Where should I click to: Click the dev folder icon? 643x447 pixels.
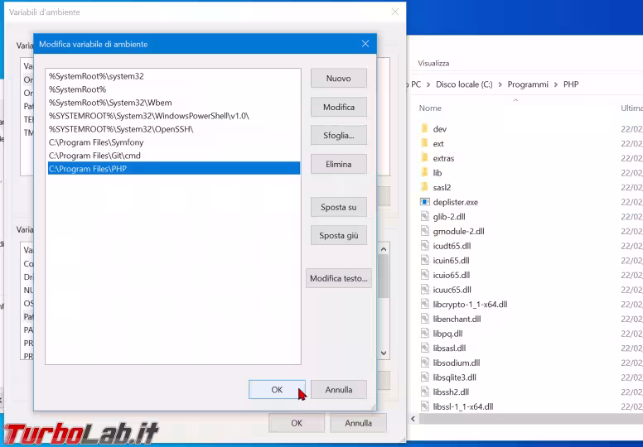coord(424,129)
